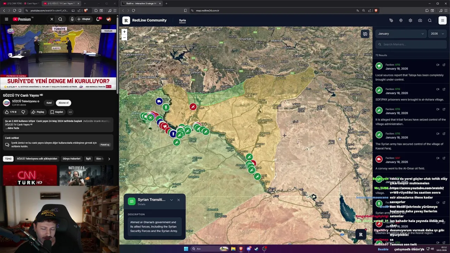Reload the RedLine map page

(134, 11)
